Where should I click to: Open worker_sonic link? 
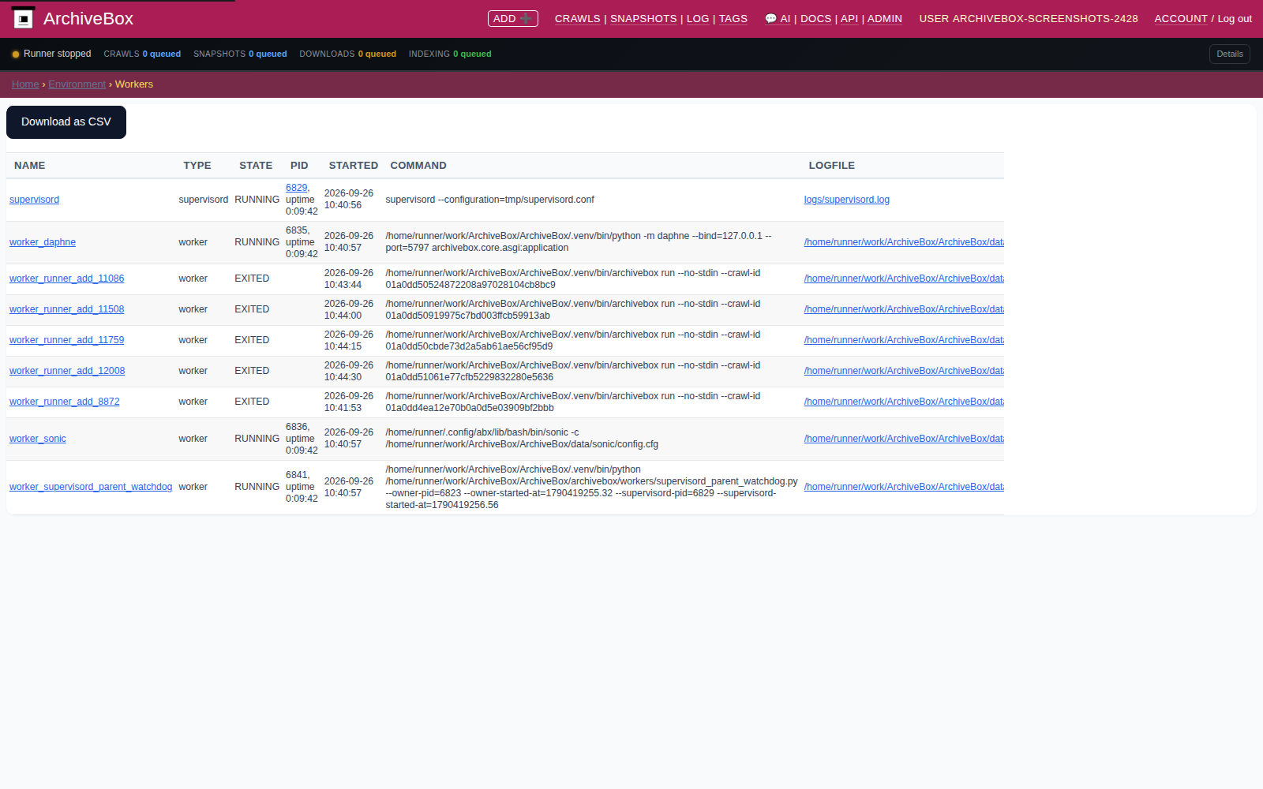(38, 439)
